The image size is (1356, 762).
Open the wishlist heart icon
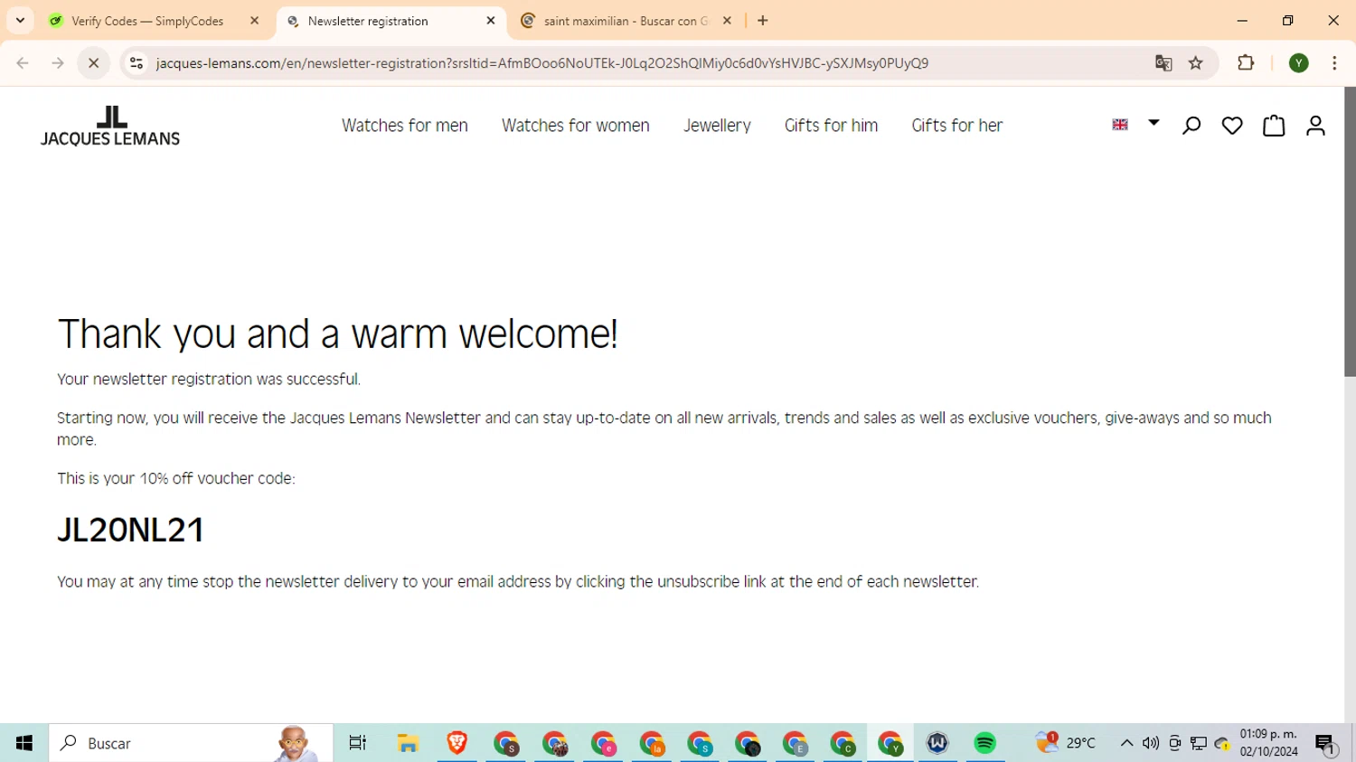[1232, 126]
